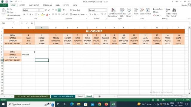
Task: Apply accounting dollar number format
Action: coord(90,15)
